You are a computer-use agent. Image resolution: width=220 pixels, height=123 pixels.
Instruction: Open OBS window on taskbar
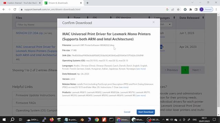153,120
